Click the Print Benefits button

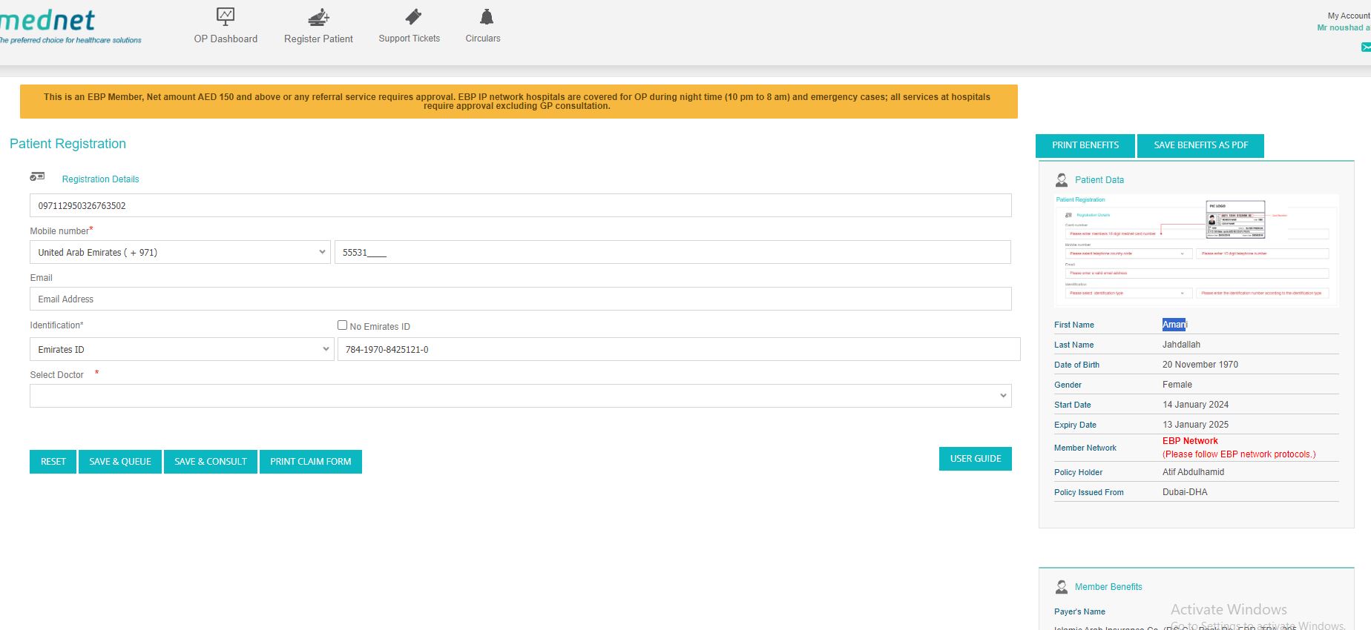pyautogui.click(x=1085, y=145)
